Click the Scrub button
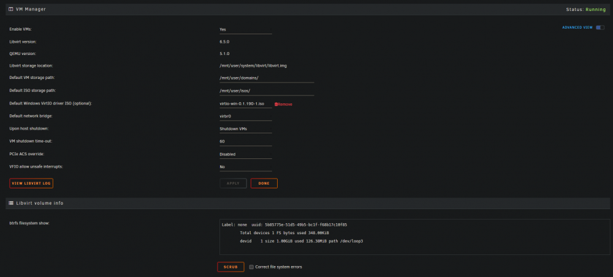Viewport: 613px width, 277px height. (x=230, y=267)
